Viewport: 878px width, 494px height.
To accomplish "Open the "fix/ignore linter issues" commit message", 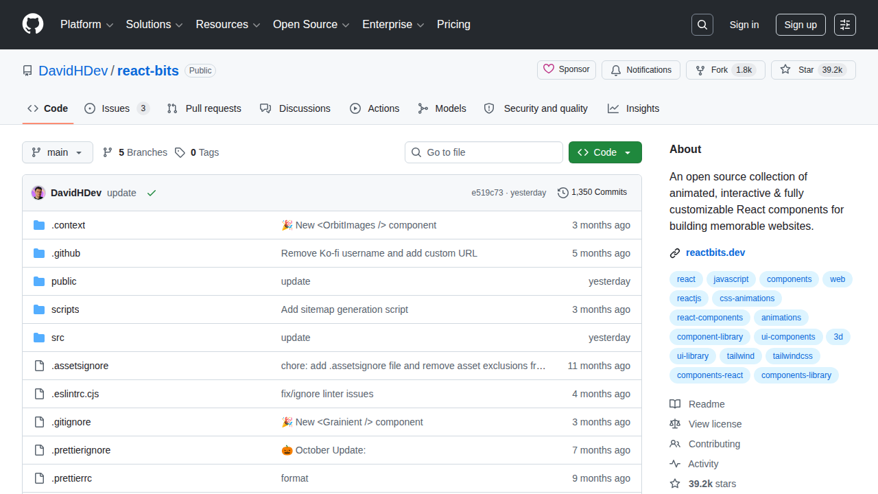I will click(x=327, y=394).
